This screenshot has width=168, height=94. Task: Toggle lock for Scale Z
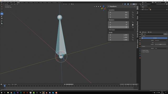click(x=133, y=40)
